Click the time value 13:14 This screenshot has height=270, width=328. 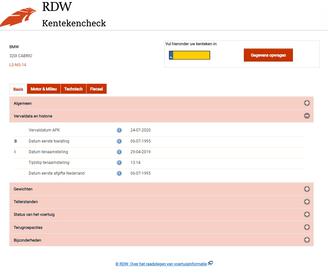(x=135, y=163)
